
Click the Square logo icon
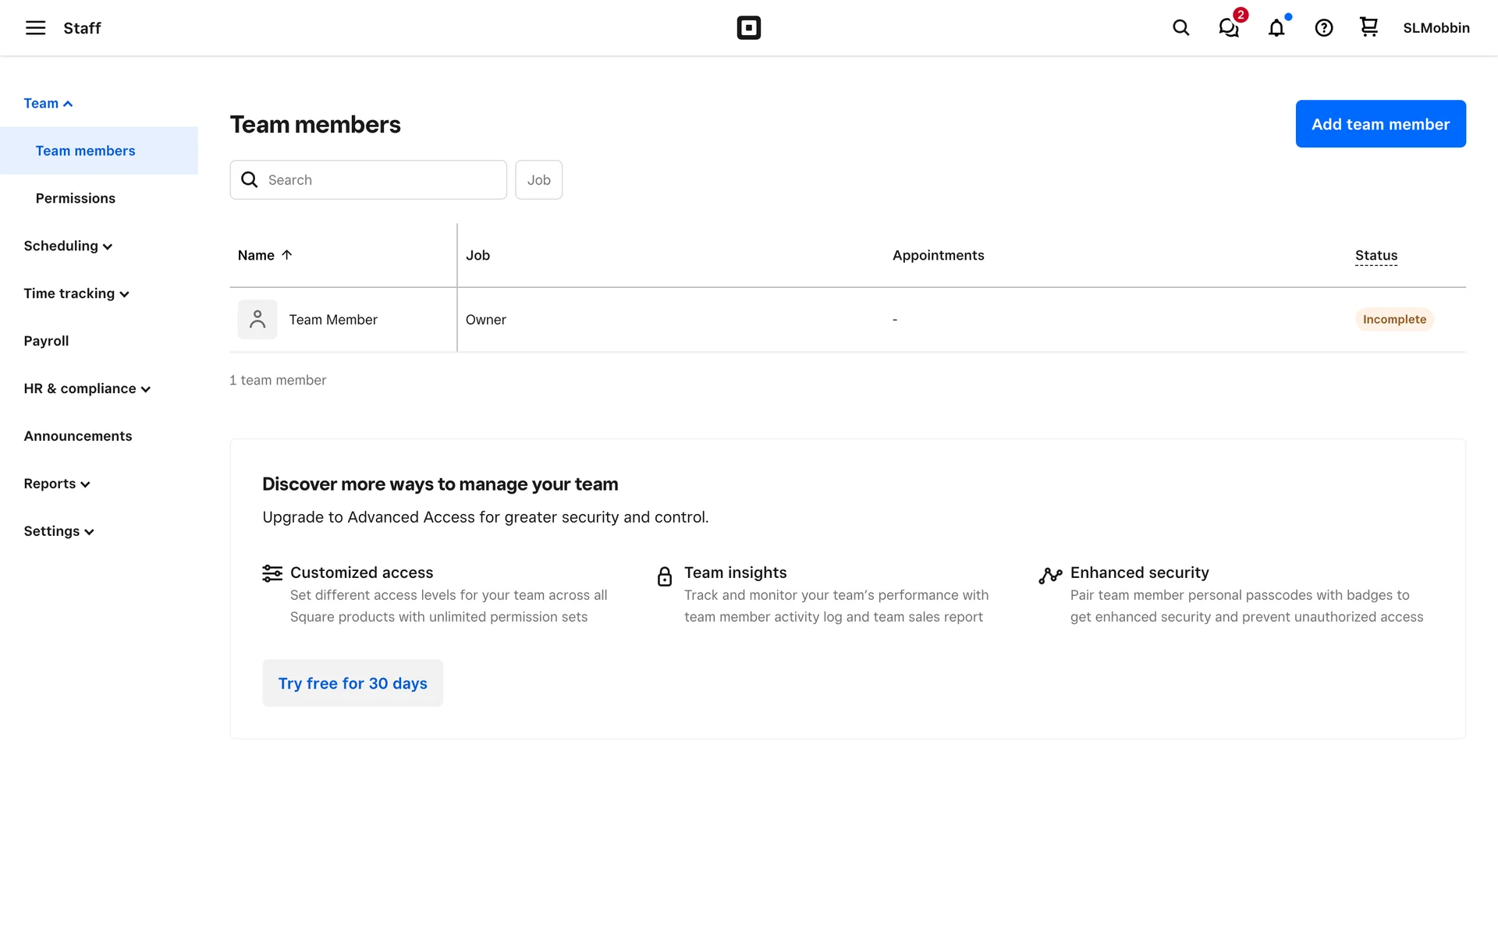[x=748, y=28]
